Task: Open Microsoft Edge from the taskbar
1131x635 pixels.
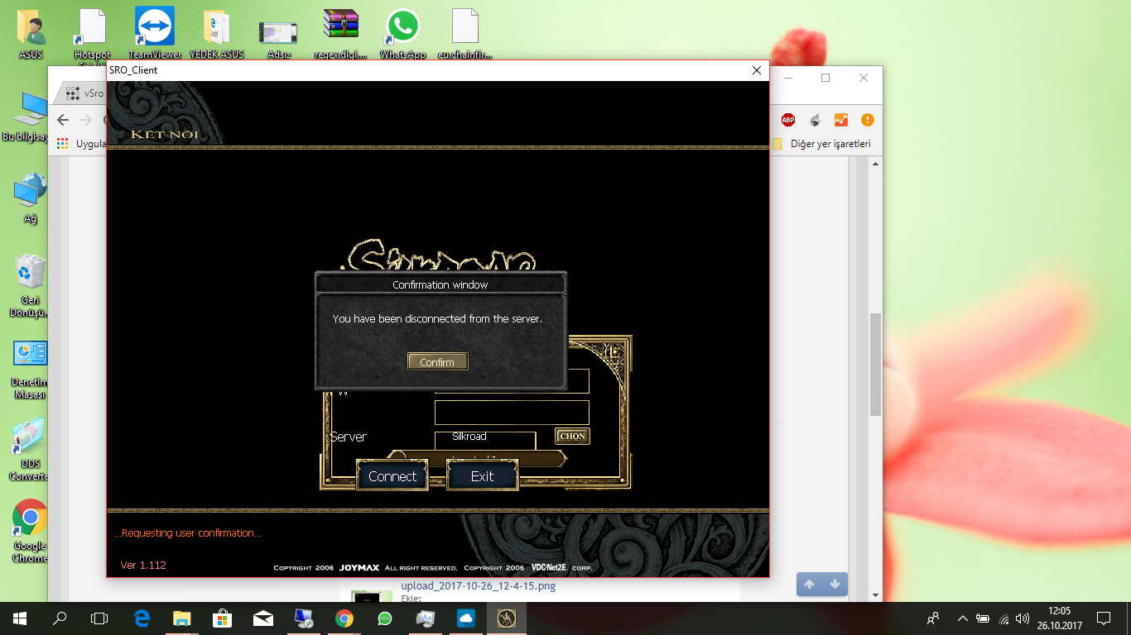Action: pos(142,618)
